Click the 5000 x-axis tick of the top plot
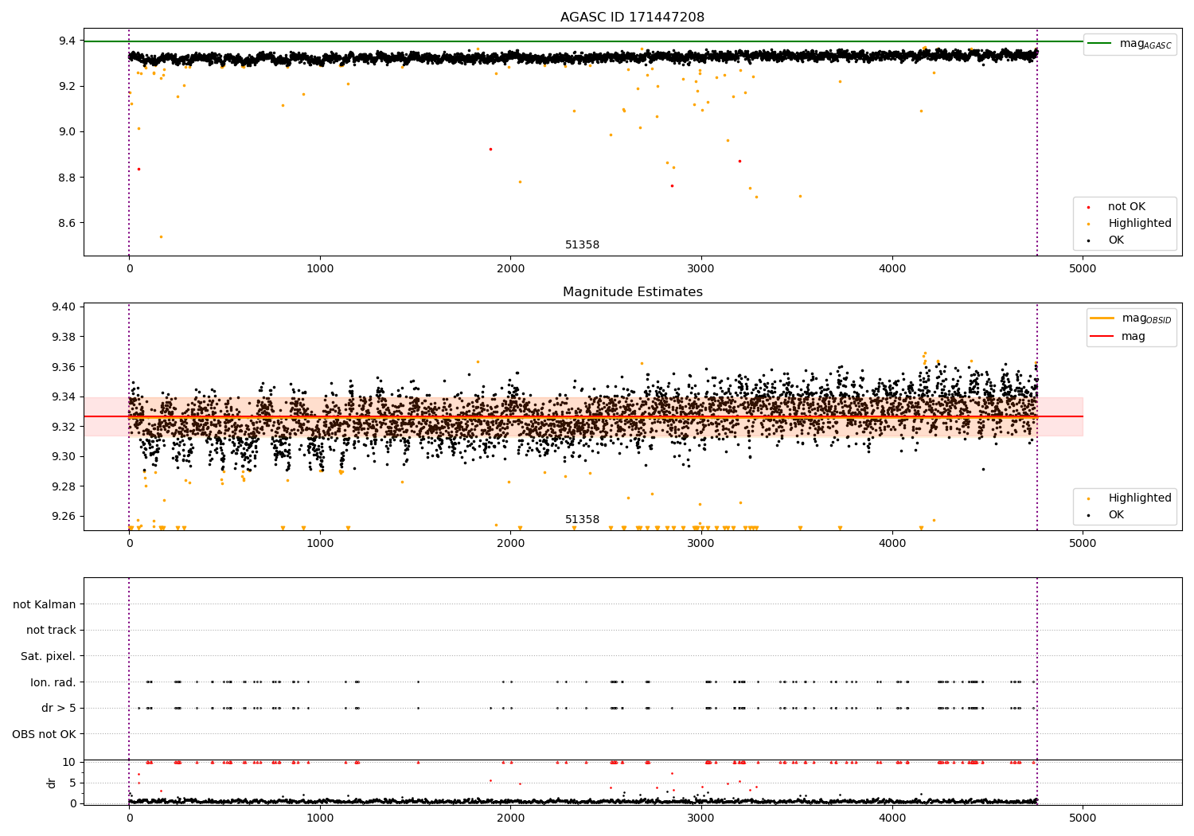 pyautogui.click(x=1083, y=269)
